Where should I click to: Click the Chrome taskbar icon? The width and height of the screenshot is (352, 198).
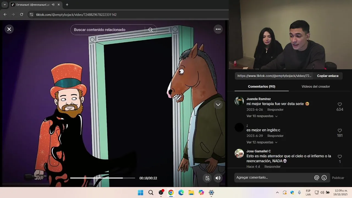171,193
